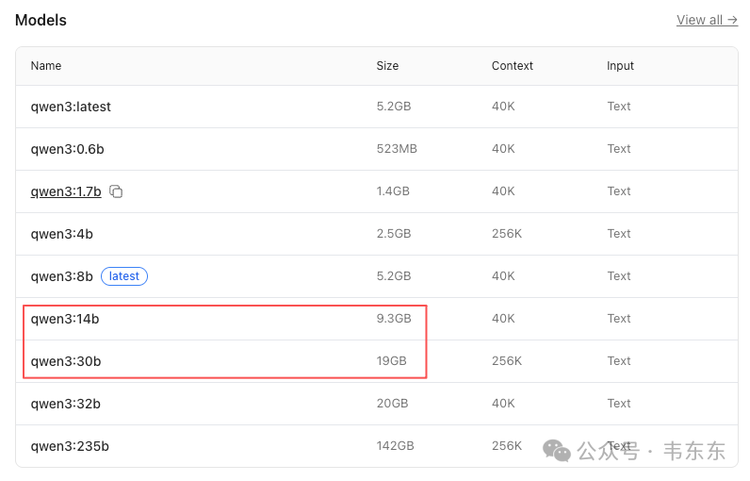750x481 pixels.
Task: Click the Context column header
Action: click(x=513, y=66)
